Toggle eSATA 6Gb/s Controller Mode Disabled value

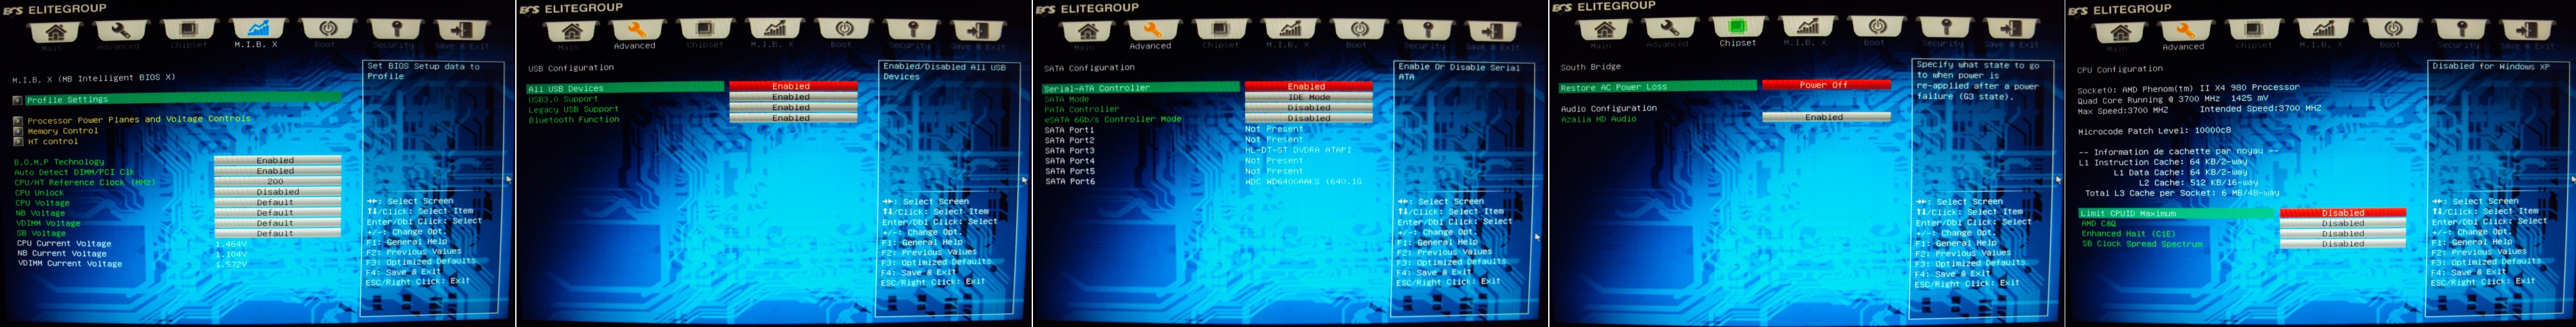tap(1308, 119)
